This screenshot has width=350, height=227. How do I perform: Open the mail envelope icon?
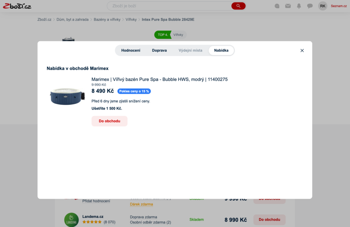coord(288,6)
